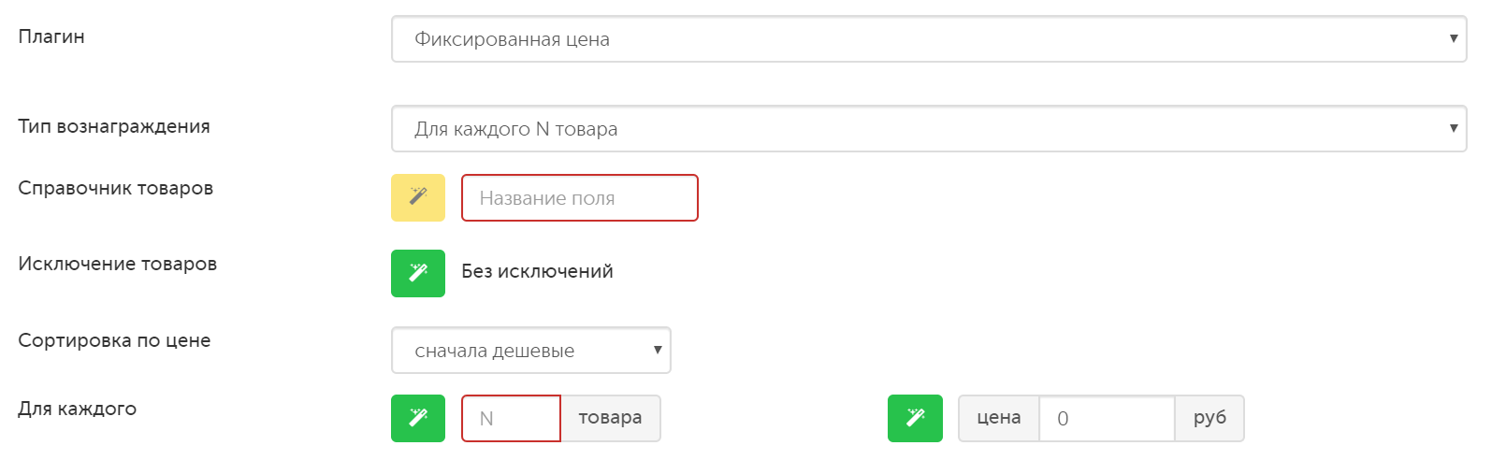Image resolution: width=1492 pixels, height=460 pixels.
Task: Click the Тип вознаграждения label
Action: point(114,126)
